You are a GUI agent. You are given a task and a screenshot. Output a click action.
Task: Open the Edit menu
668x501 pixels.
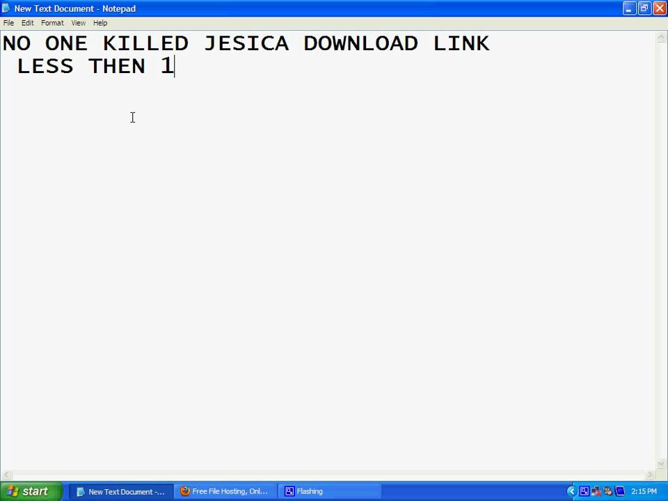coord(27,22)
